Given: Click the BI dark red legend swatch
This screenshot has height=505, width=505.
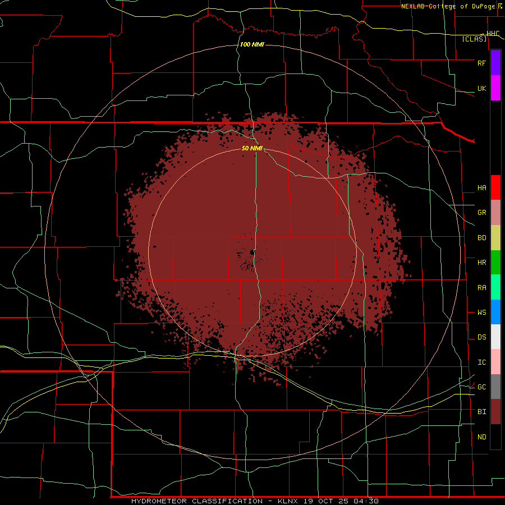Looking at the screenshot, I should click(x=495, y=412).
